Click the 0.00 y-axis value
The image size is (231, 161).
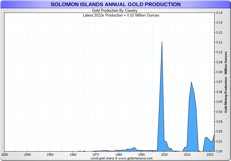219,151
